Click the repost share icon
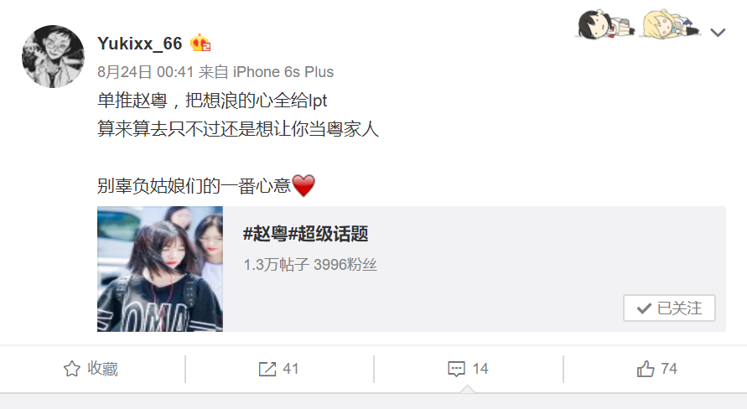The height and width of the screenshot is (409, 747). (x=267, y=369)
